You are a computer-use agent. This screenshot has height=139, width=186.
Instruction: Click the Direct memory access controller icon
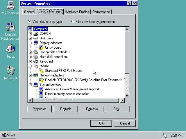[x=41, y=94]
